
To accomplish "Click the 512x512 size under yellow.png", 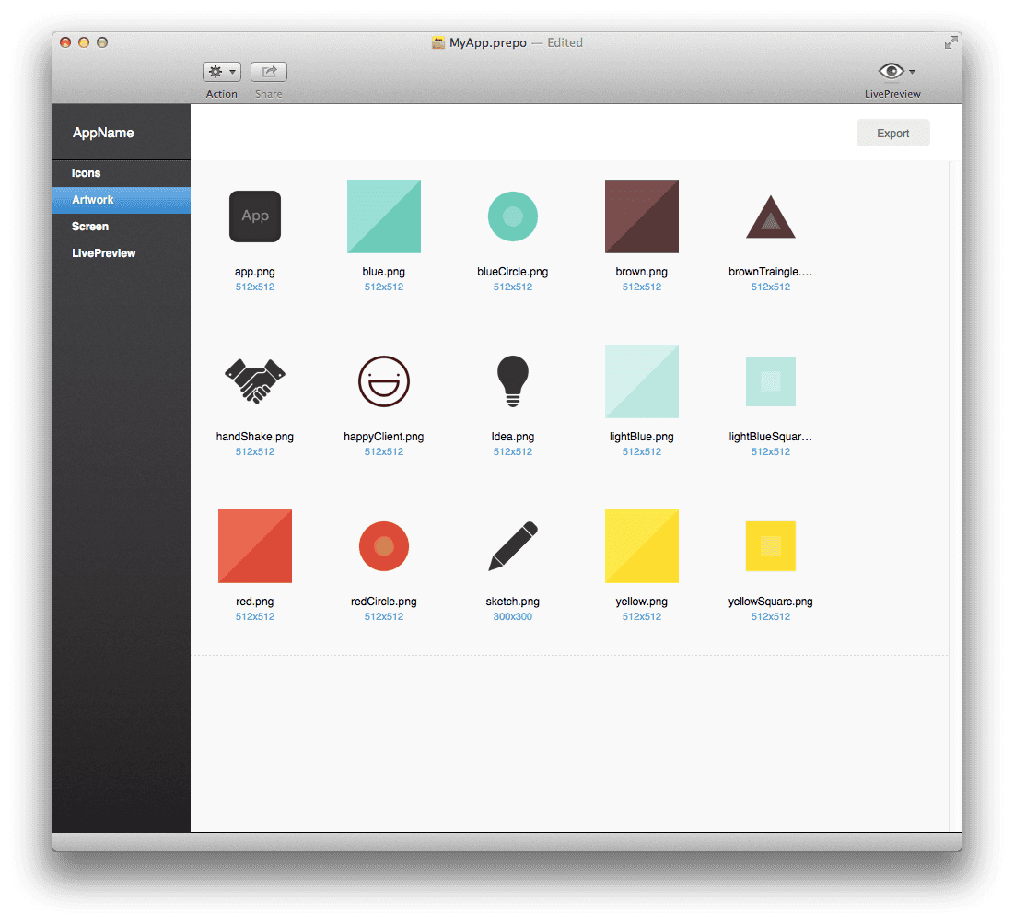I will pos(642,616).
